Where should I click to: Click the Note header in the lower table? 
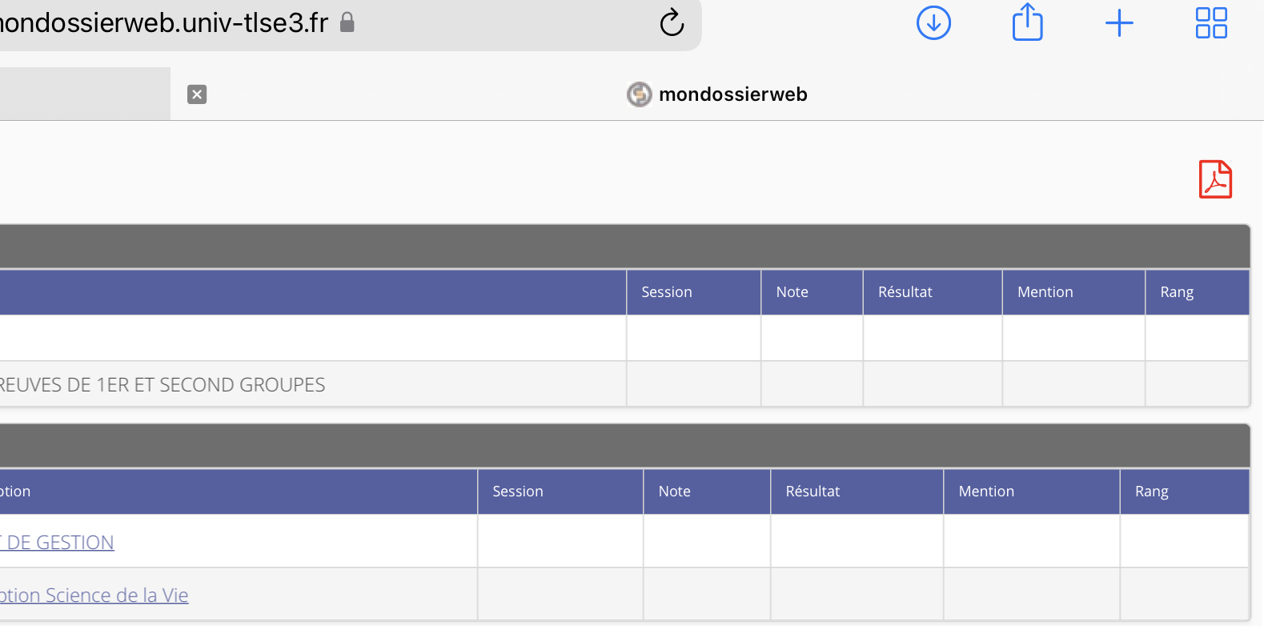(x=674, y=492)
